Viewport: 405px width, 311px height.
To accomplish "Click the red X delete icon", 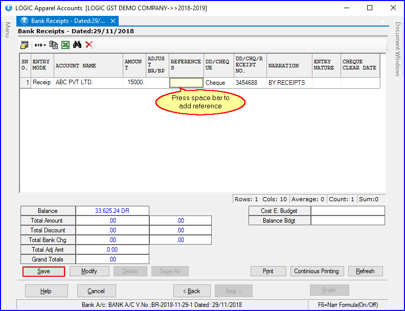I will click(89, 45).
